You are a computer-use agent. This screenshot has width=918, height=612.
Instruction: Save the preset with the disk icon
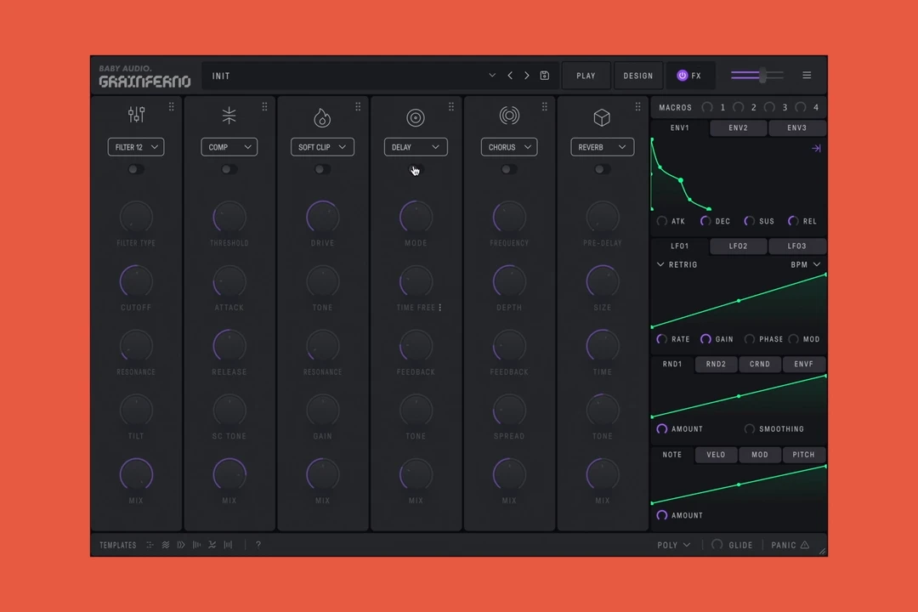click(x=545, y=76)
